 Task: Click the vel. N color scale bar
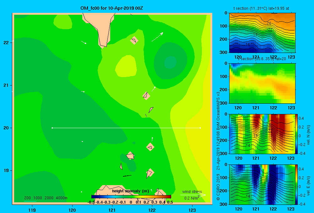pyautogui.click(x=297, y=134)
